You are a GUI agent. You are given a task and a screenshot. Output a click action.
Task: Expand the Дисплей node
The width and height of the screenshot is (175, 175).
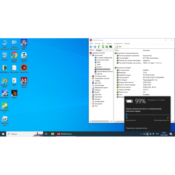point(91,83)
